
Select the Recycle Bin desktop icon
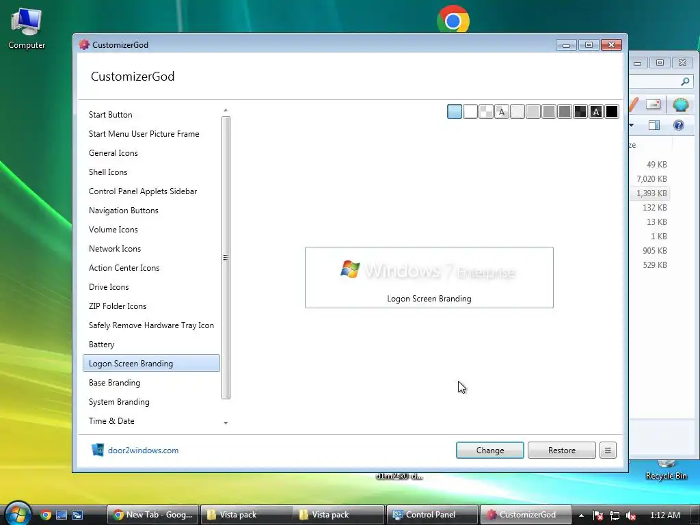[666, 471]
